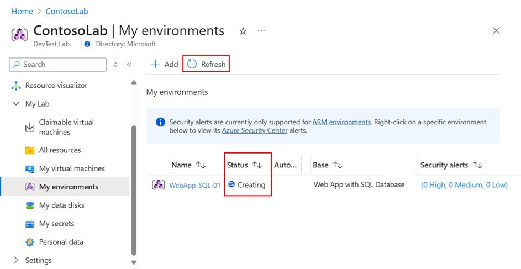Click the My virtual machines monitor icon

pyautogui.click(x=30, y=168)
